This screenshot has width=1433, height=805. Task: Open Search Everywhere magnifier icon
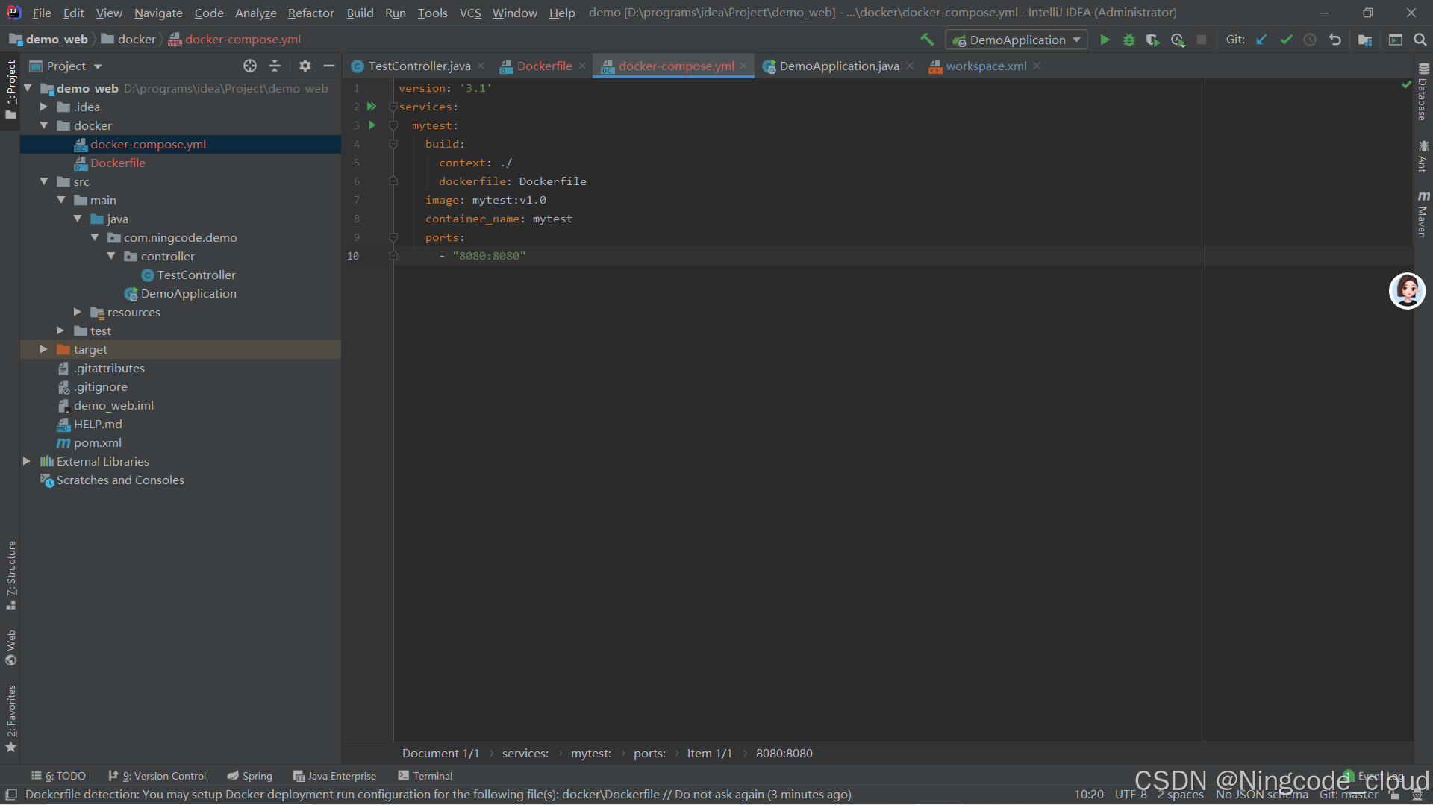point(1420,40)
